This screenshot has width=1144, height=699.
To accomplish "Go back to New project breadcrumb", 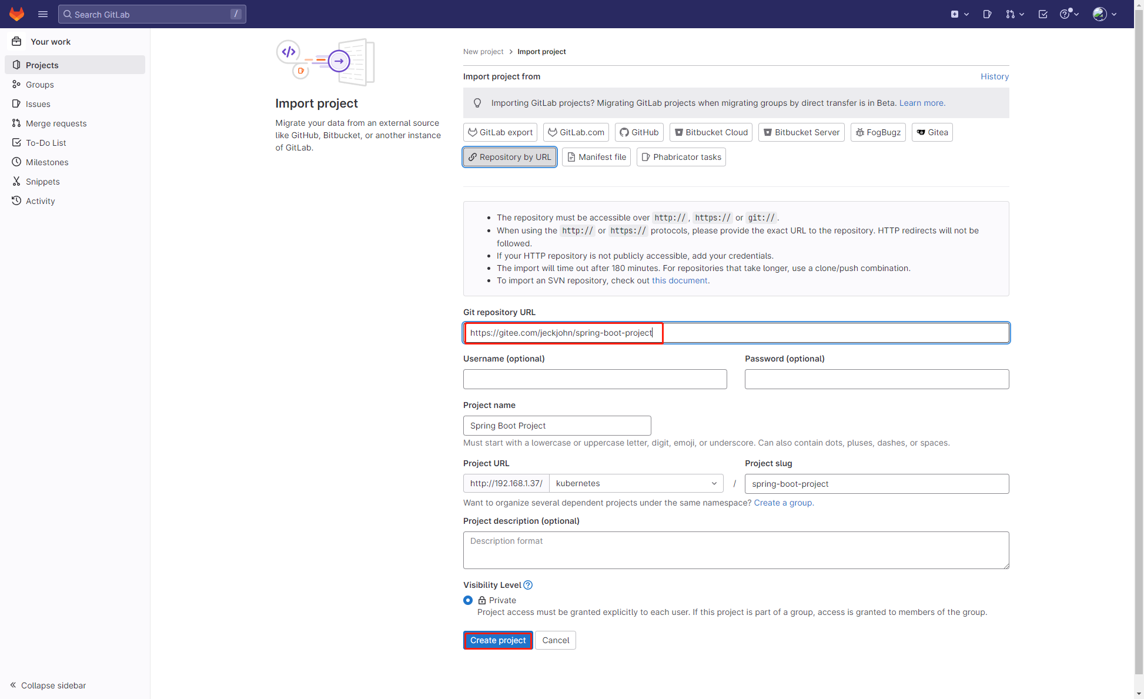I will pos(483,52).
